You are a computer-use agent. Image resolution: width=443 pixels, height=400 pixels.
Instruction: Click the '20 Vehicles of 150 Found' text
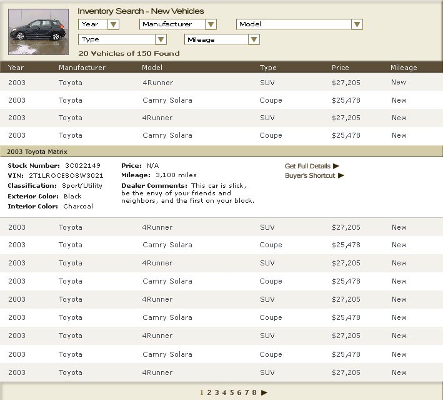click(129, 53)
